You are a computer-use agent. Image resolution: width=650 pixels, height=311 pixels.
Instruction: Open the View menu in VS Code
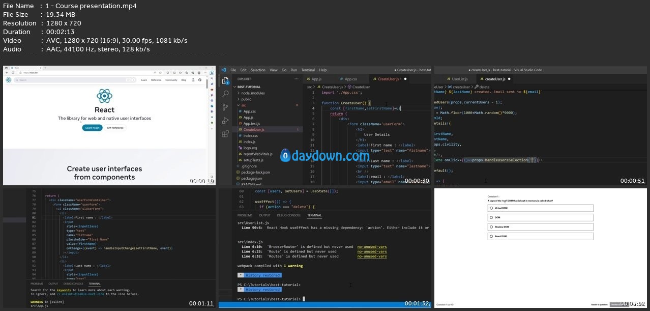274,70
